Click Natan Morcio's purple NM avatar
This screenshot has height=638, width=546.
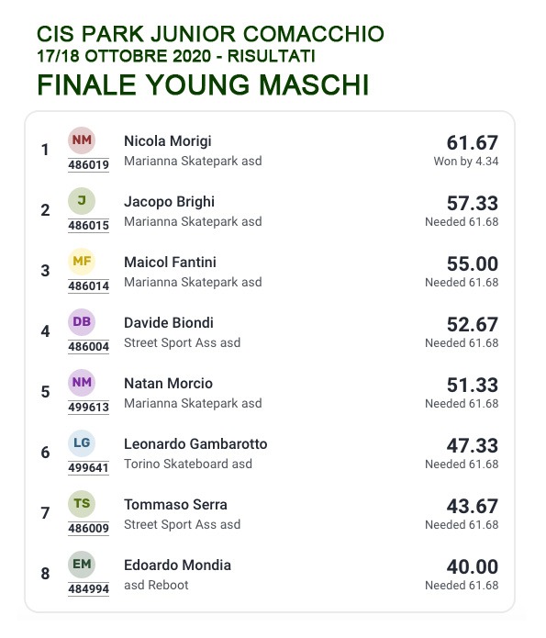click(x=82, y=383)
